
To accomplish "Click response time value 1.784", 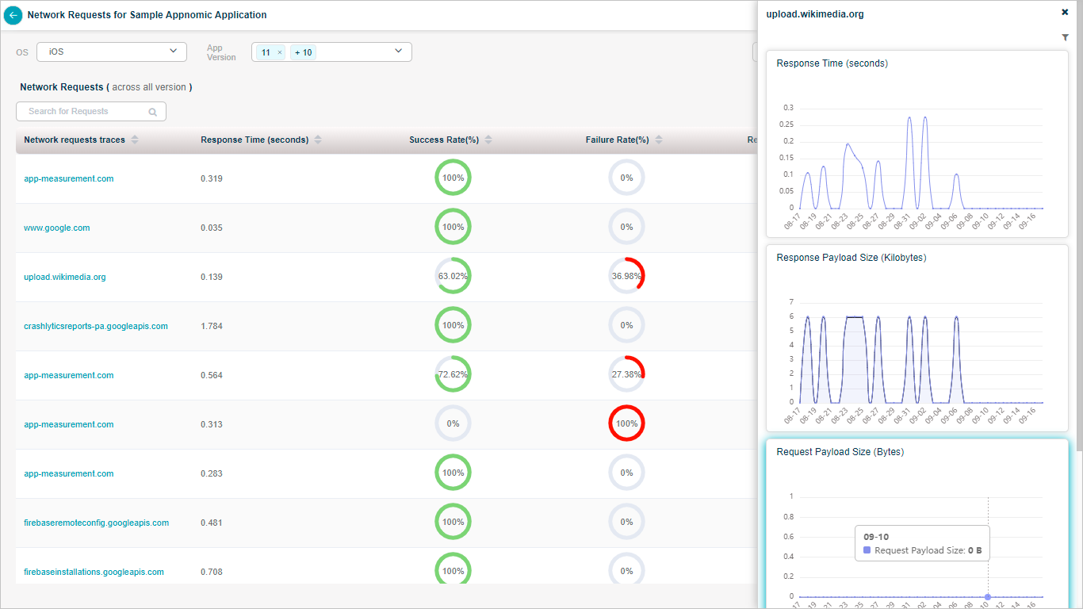I will 212,326.
